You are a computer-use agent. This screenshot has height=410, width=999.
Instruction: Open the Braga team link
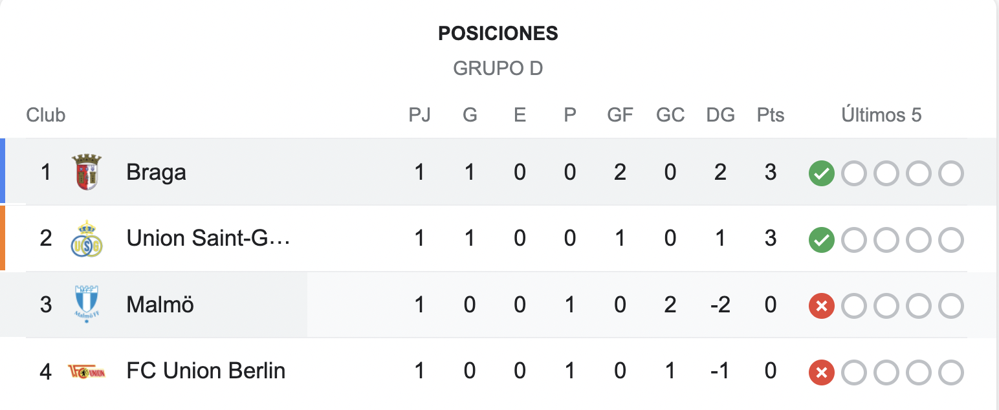pyautogui.click(x=156, y=173)
